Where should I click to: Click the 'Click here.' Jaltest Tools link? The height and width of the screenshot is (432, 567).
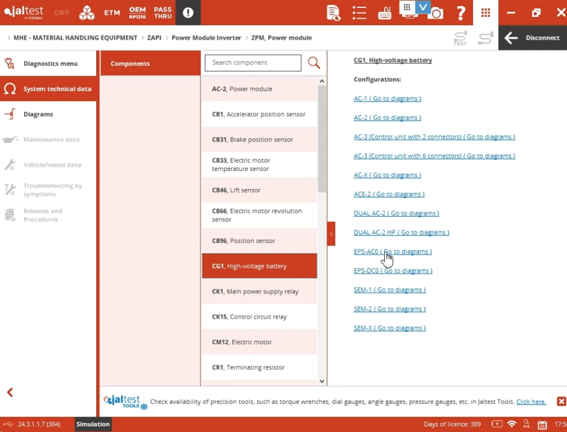click(x=531, y=402)
